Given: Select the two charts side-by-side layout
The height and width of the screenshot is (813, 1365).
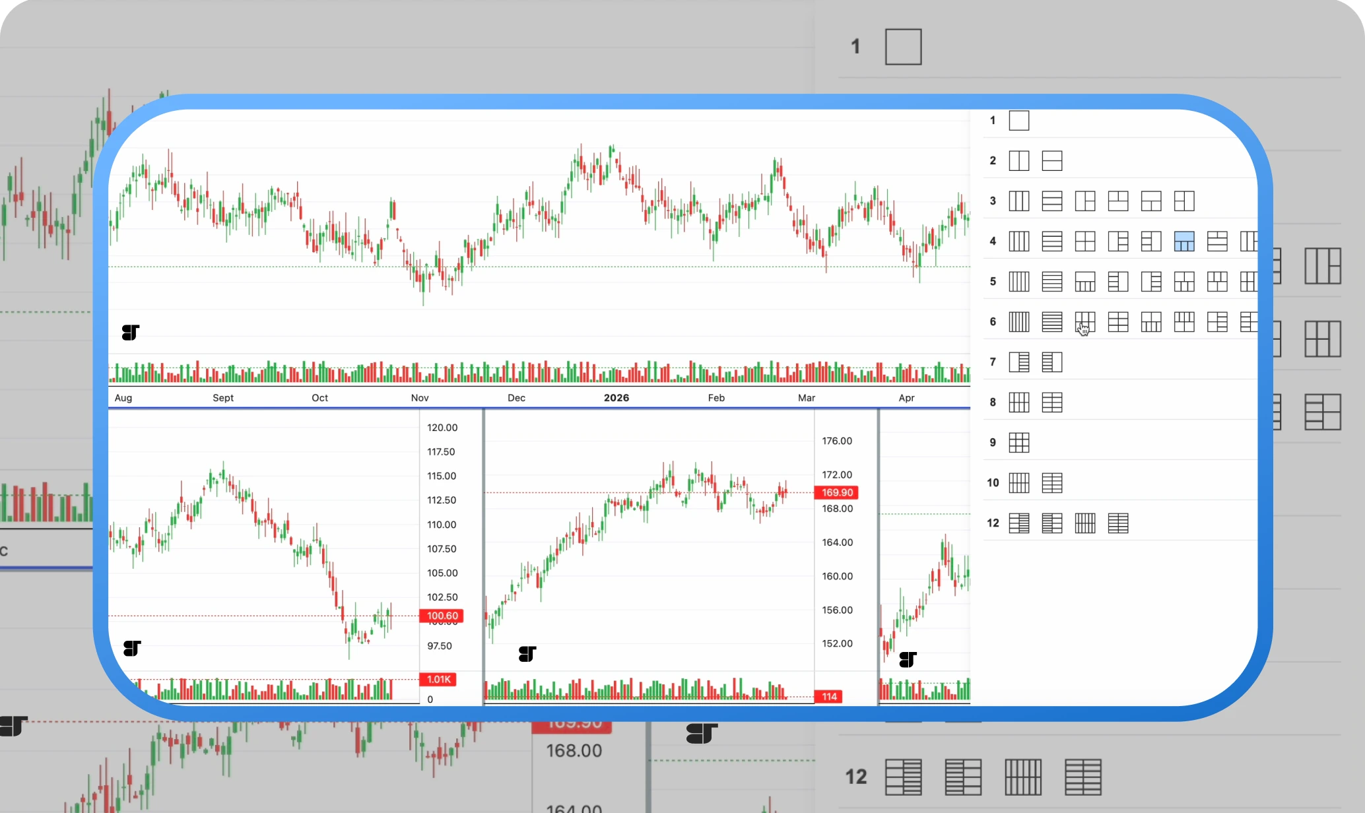Looking at the screenshot, I should 1019,161.
